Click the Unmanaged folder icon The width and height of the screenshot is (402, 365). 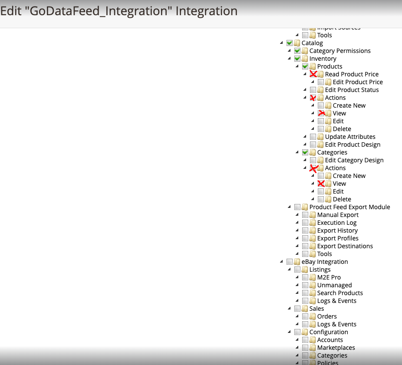[x=313, y=285]
